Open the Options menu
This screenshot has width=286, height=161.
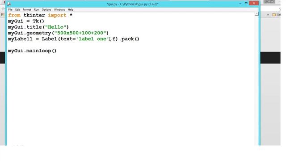click(x=46, y=10)
